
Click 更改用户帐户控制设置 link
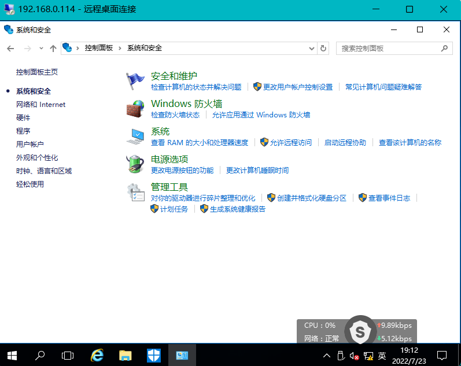point(298,87)
